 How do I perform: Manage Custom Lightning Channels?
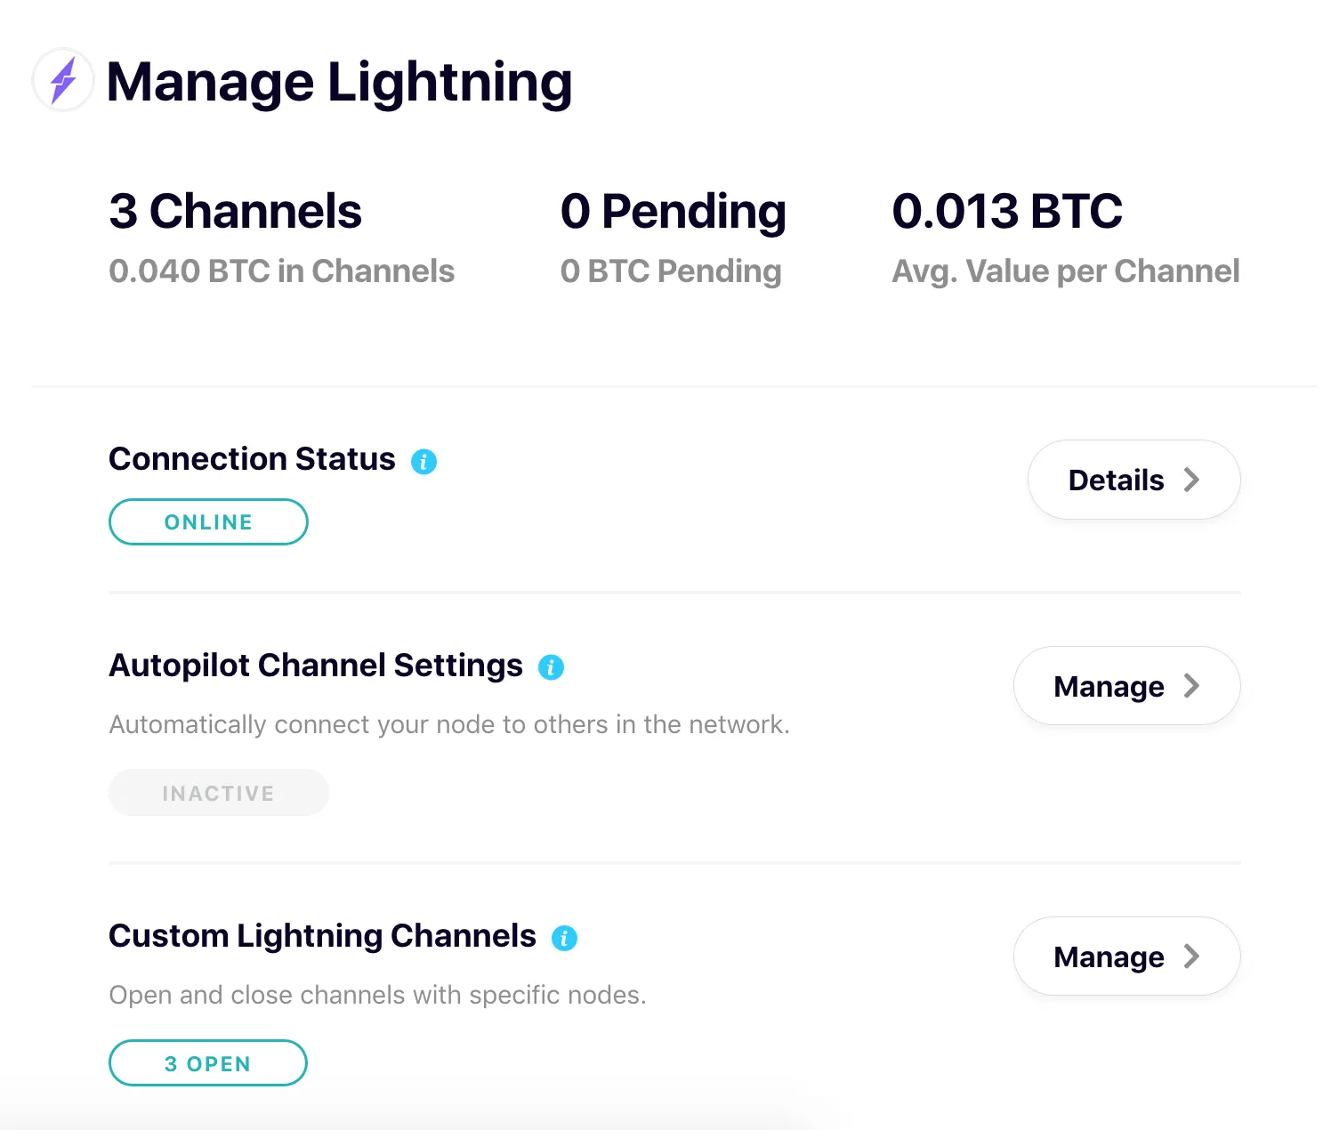pyautogui.click(x=1126, y=956)
